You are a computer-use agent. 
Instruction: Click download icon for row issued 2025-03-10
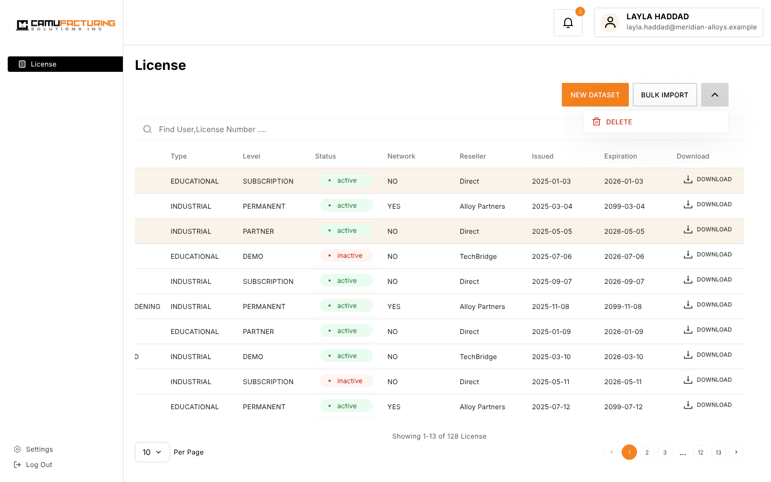click(x=688, y=355)
